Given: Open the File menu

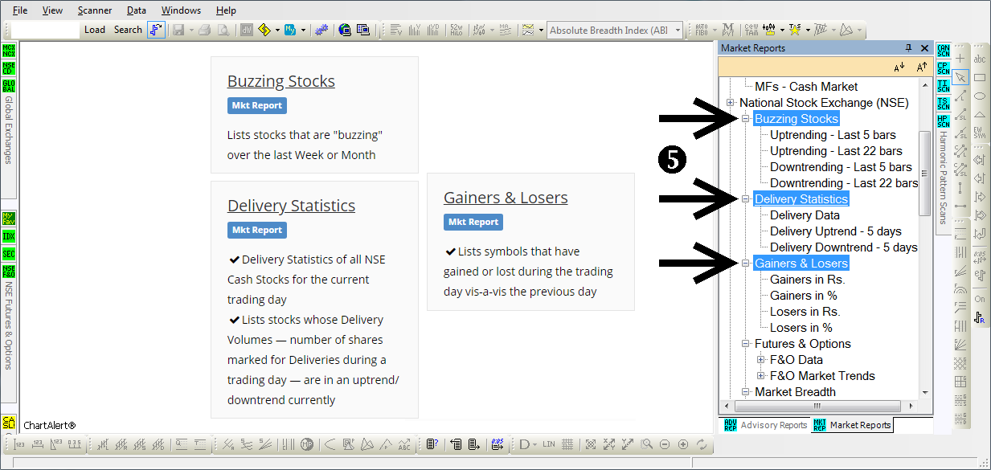Looking at the screenshot, I should pos(20,10).
